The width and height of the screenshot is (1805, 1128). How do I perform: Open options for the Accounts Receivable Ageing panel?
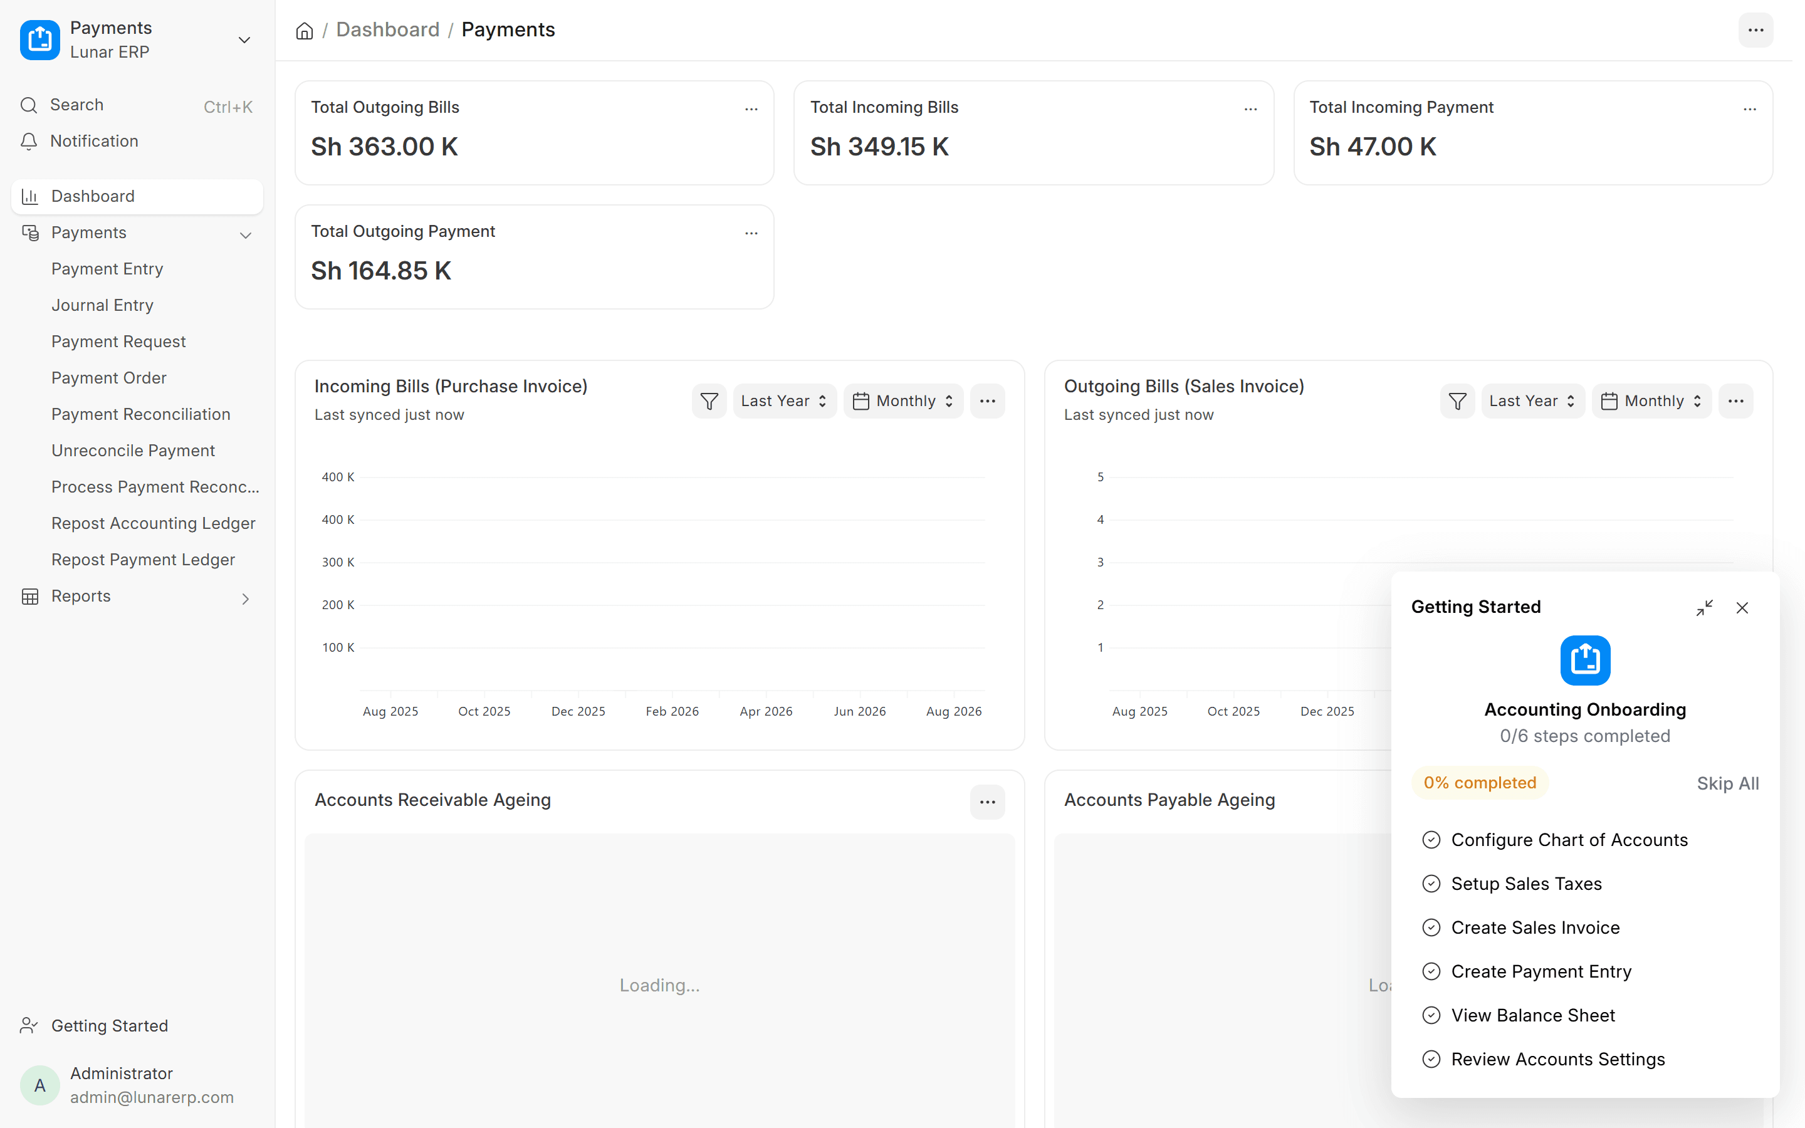988,802
